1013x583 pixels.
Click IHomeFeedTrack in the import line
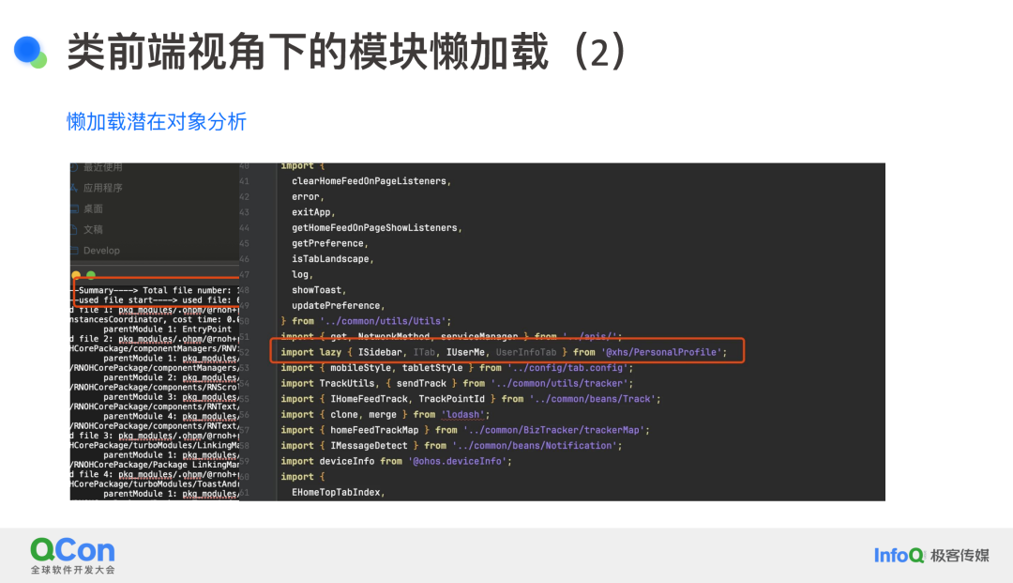[369, 399]
